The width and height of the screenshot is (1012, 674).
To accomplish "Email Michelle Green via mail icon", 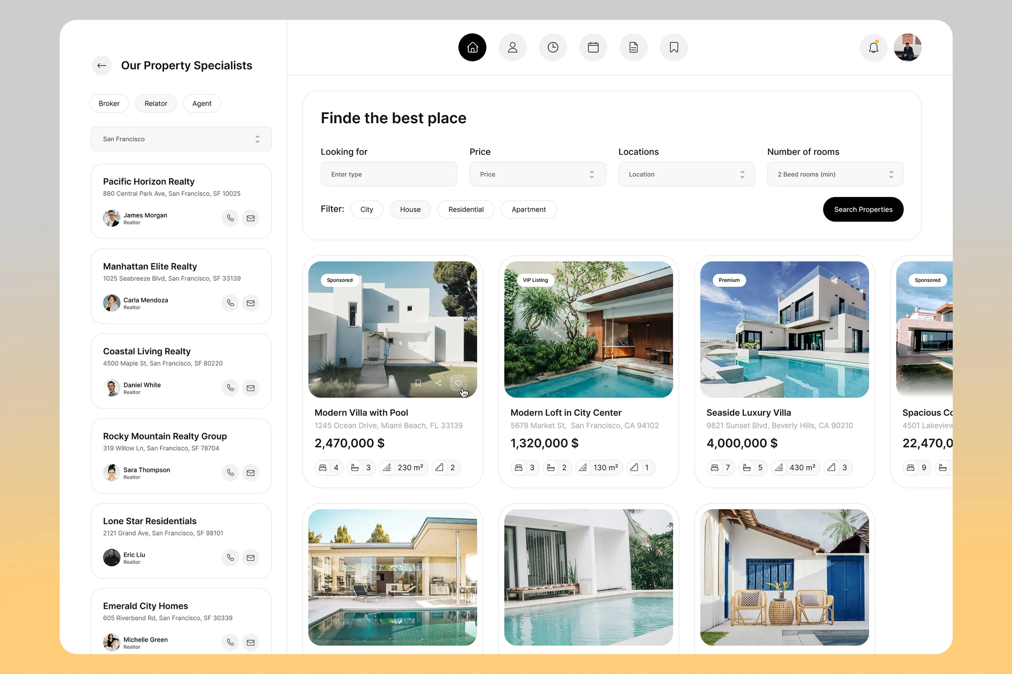I will tap(251, 642).
